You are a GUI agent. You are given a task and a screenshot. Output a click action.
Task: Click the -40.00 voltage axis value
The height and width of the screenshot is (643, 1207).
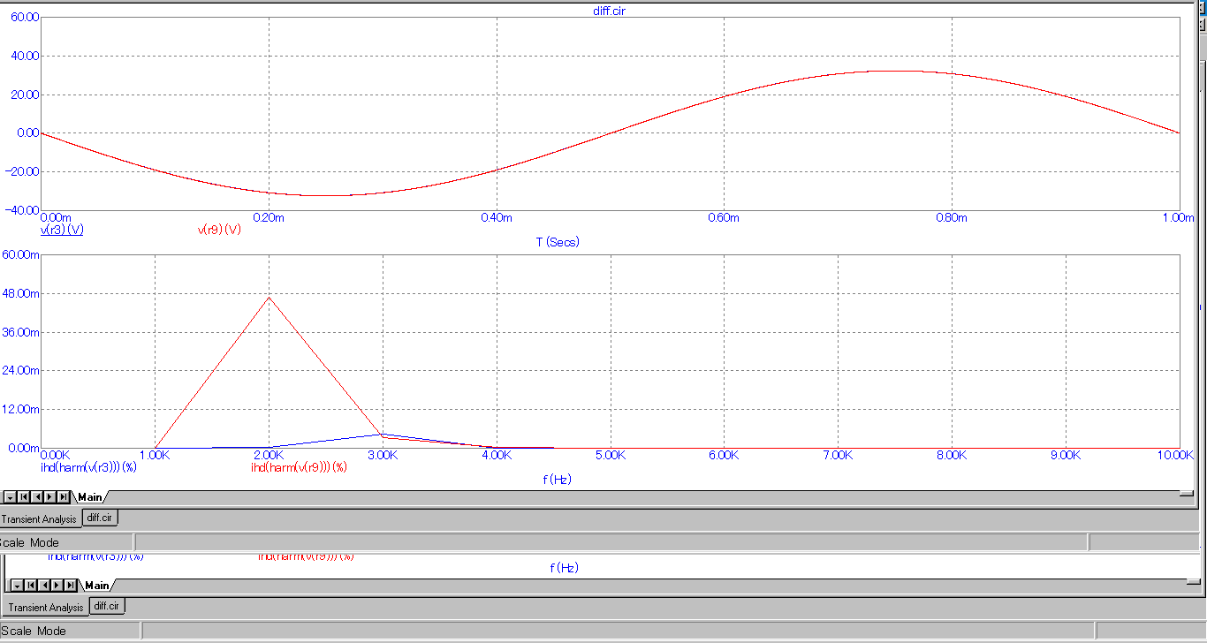tap(20, 210)
